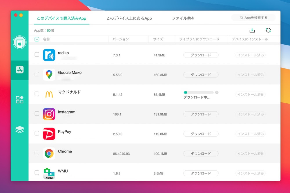
Task: Click the Google Maps app icon
Action: [x=49, y=75]
